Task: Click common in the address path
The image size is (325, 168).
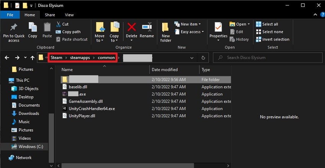Action: click(106, 58)
